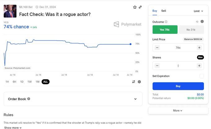Click the refresh icon beside Outcome settings
Screen dimensions: 211x129
[x=197, y=22]
